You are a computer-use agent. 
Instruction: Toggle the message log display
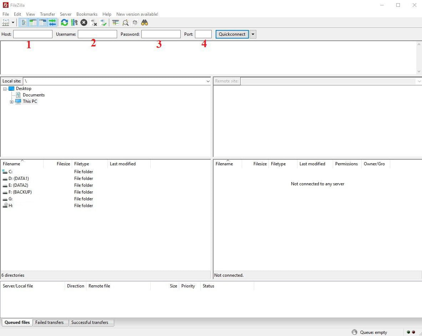point(24,22)
